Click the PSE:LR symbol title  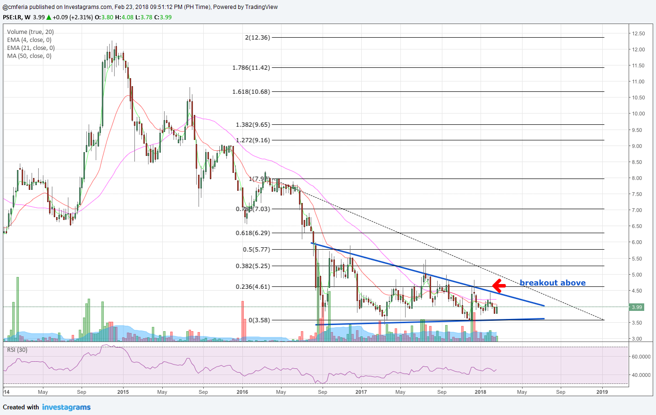click(11, 16)
